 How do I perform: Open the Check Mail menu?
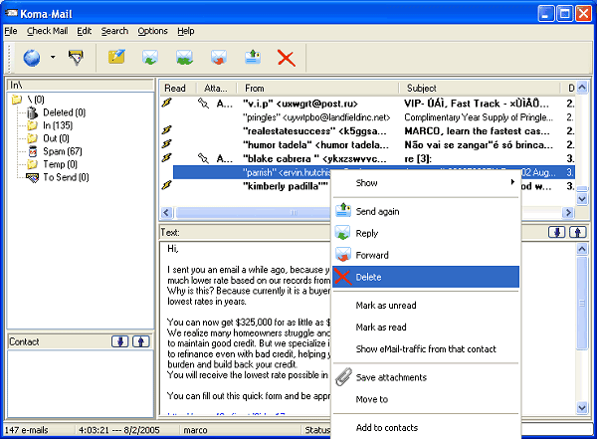[x=47, y=31]
